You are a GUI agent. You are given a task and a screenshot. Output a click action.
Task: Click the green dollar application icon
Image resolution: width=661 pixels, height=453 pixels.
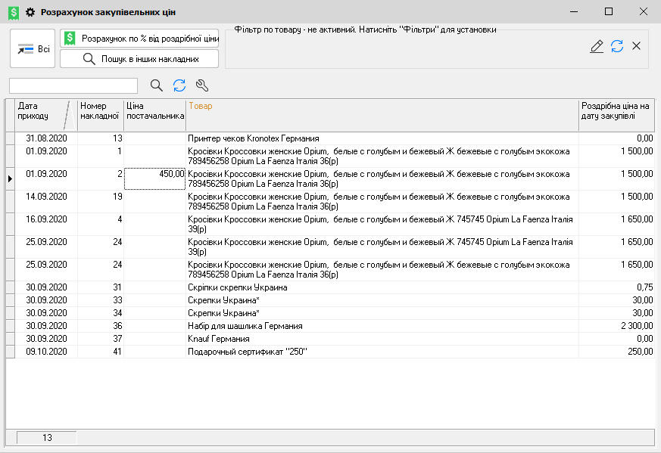(14, 13)
